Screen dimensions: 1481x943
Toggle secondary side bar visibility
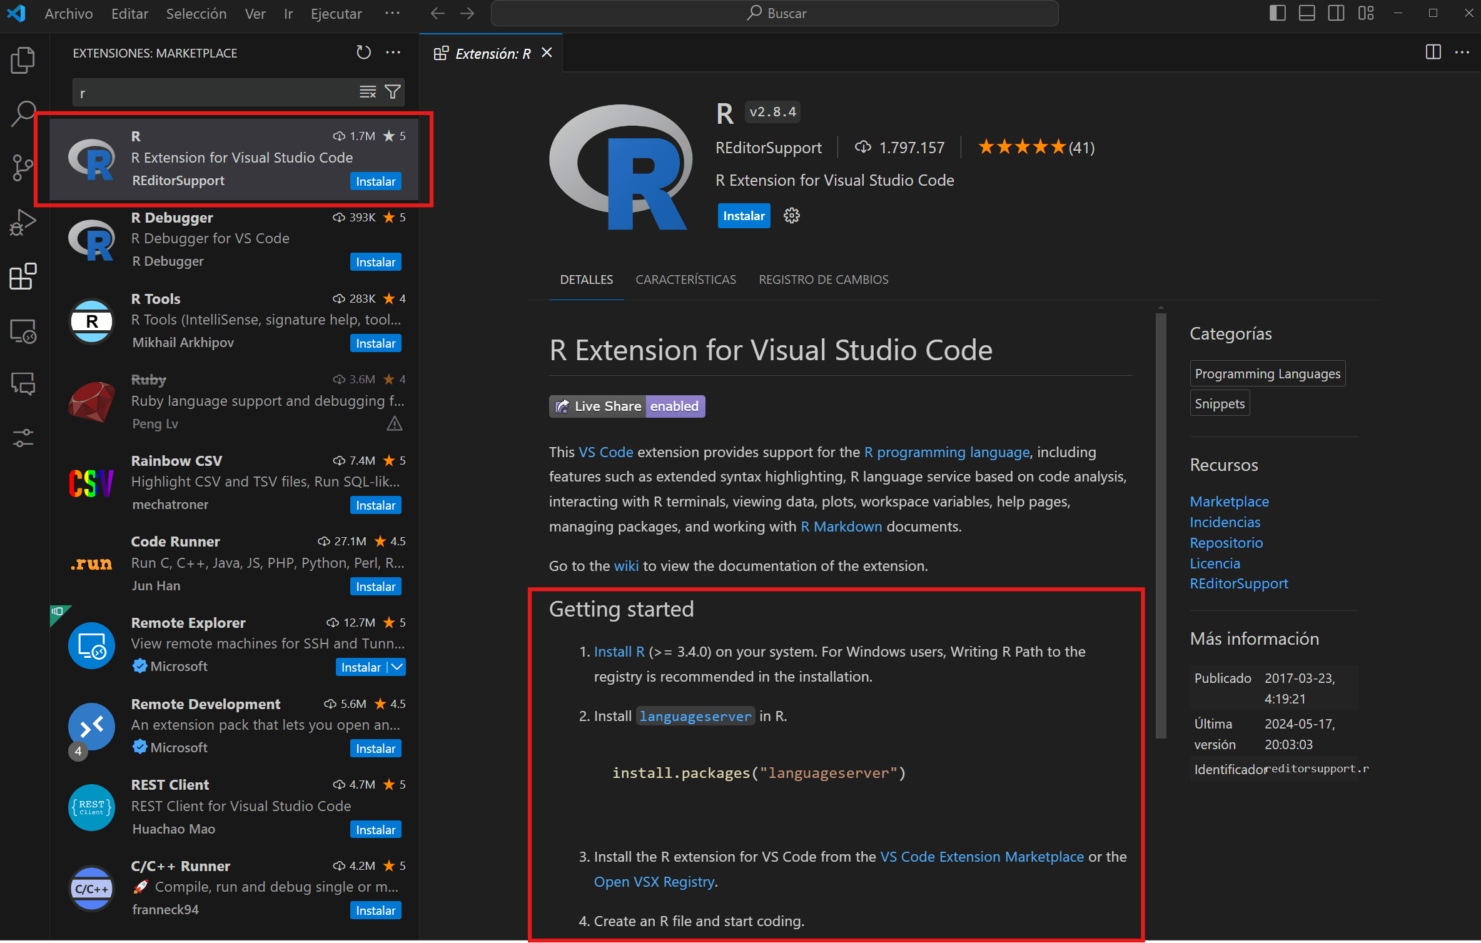[x=1337, y=13]
